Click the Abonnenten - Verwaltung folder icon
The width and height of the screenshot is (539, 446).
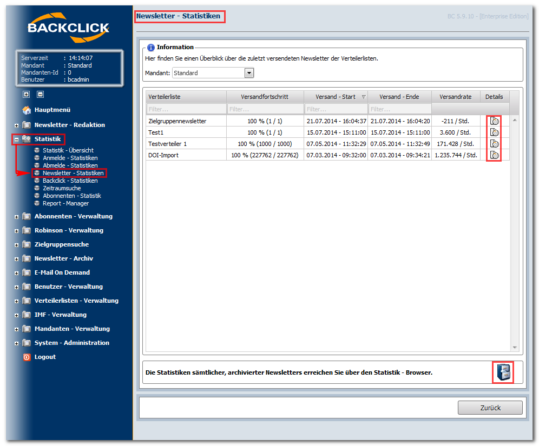pyautogui.click(x=27, y=216)
